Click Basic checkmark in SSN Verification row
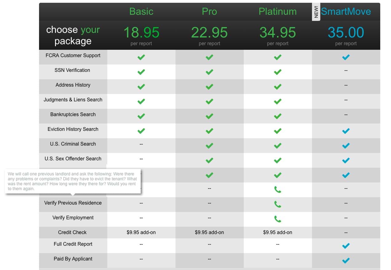Screen dimensions: 391x270 pyautogui.click(x=141, y=72)
